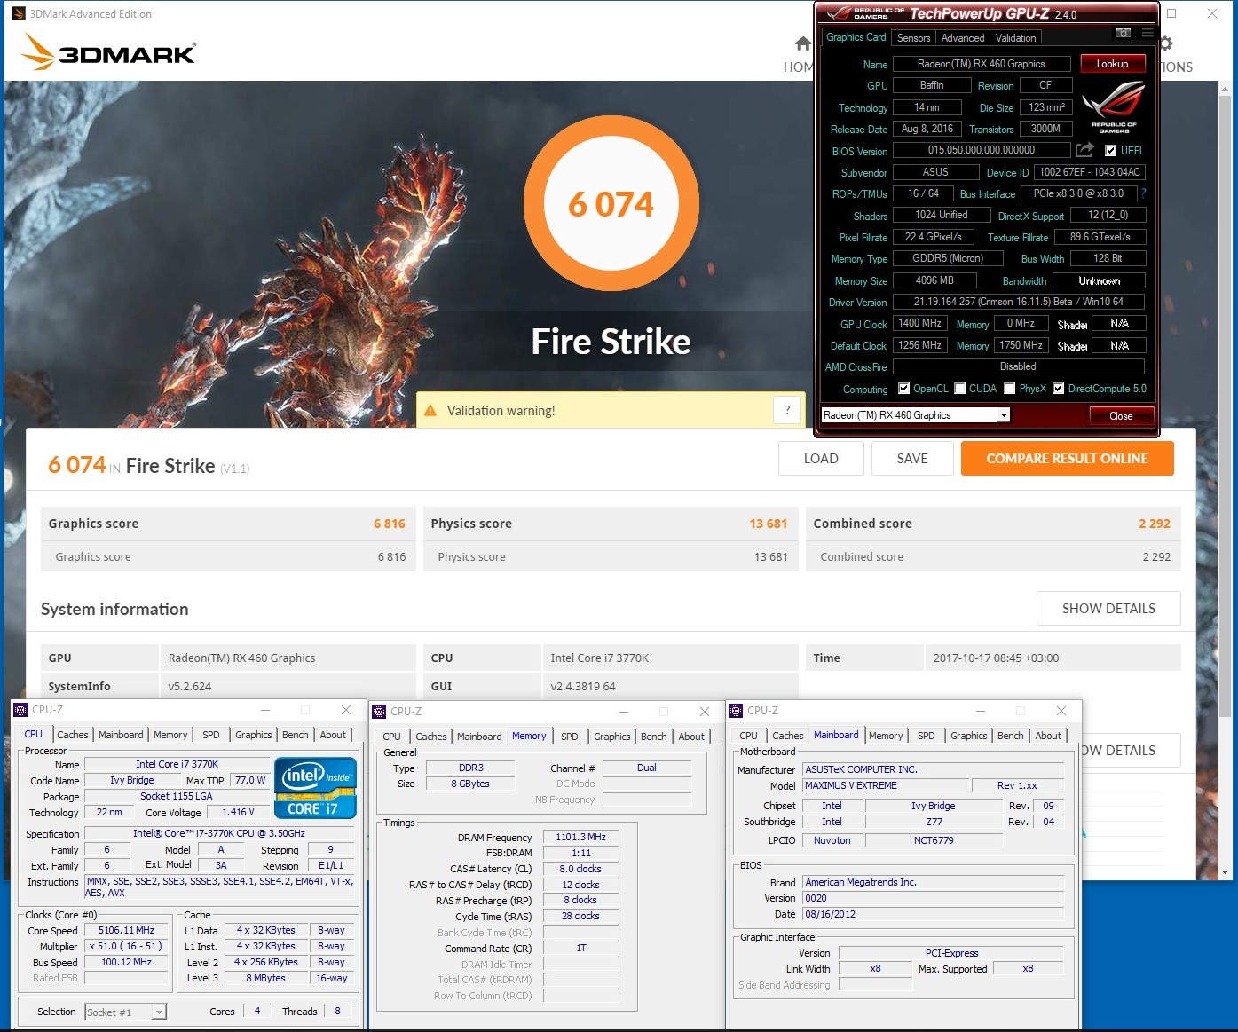
Task: Click the Validation warning! banner
Action: coord(611,410)
